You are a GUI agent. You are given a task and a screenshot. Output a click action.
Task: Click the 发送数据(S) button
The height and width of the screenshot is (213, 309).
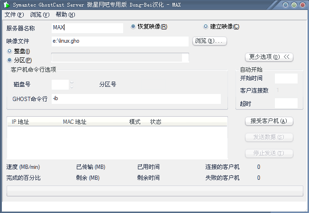[x=269, y=137]
